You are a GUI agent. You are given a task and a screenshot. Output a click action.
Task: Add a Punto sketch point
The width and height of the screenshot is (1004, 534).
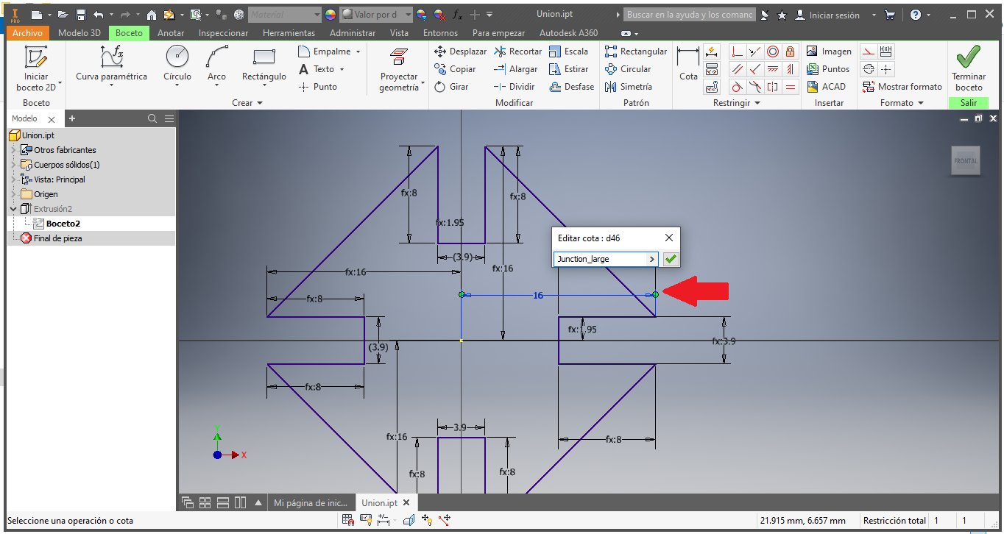pos(317,87)
